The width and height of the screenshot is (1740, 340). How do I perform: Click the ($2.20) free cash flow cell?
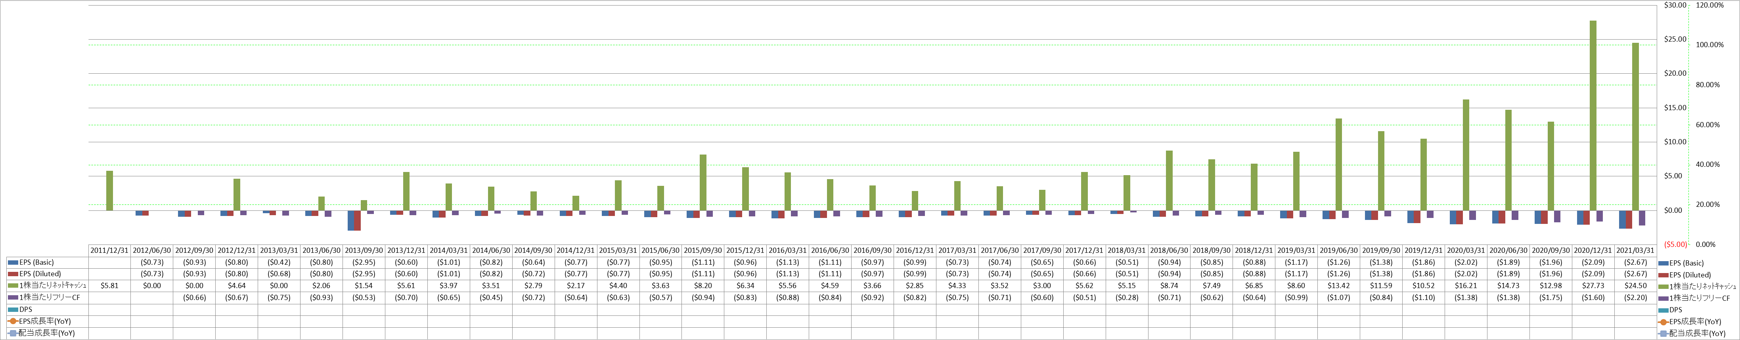[1635, 298]
